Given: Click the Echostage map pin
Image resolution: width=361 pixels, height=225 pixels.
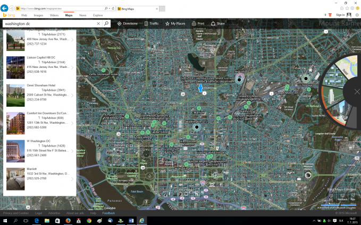Looking at the screenshot, I should (306, 79).
